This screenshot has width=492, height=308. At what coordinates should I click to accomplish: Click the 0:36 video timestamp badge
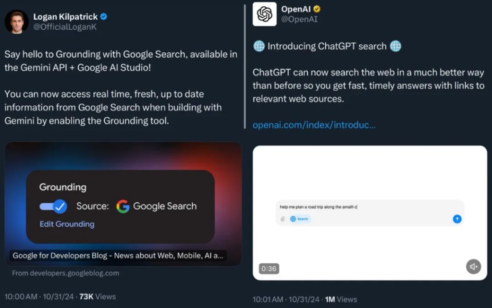click(269, 269)
